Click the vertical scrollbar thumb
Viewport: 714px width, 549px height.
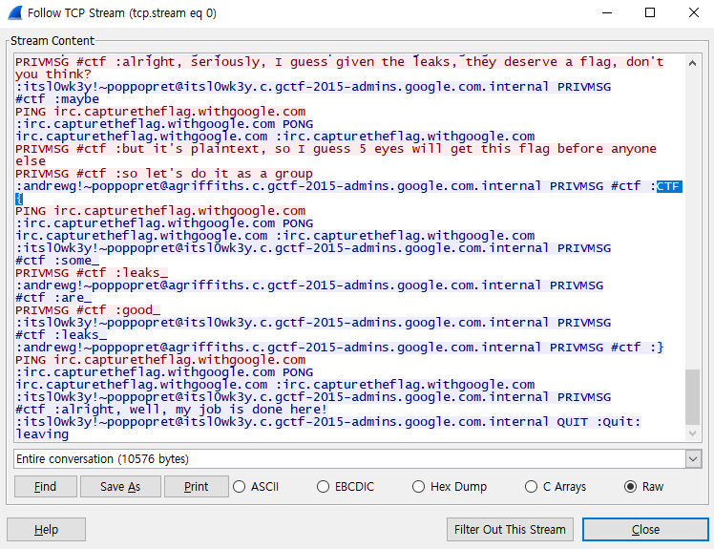(x=692, y=397)
